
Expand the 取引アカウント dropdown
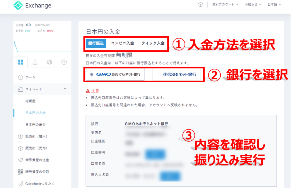tap(225, 4)
